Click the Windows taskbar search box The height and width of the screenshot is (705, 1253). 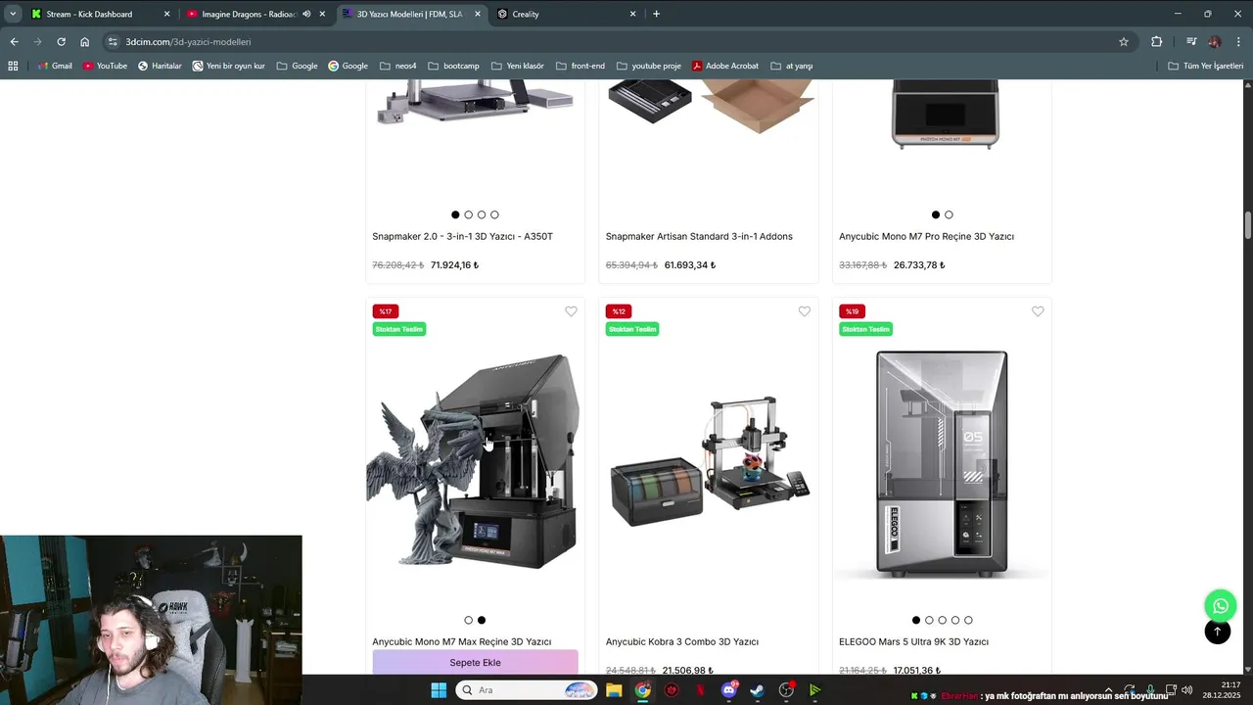[x=526, y=690]
